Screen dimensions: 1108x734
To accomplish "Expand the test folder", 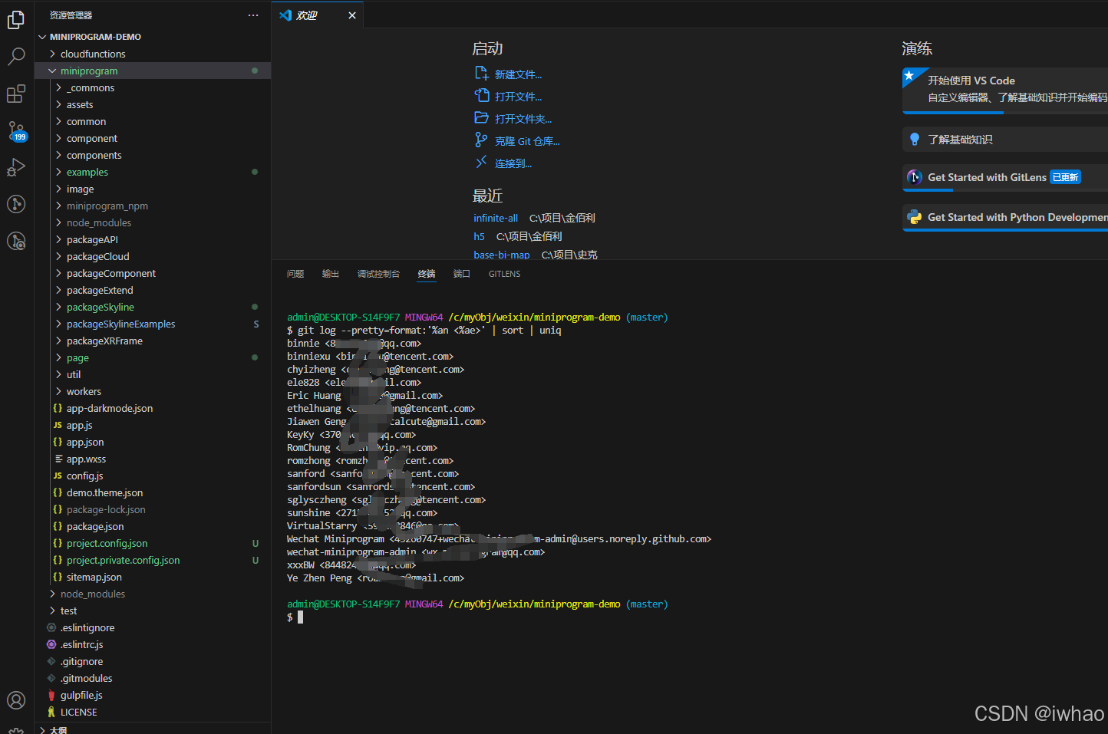I will point(52,611).
